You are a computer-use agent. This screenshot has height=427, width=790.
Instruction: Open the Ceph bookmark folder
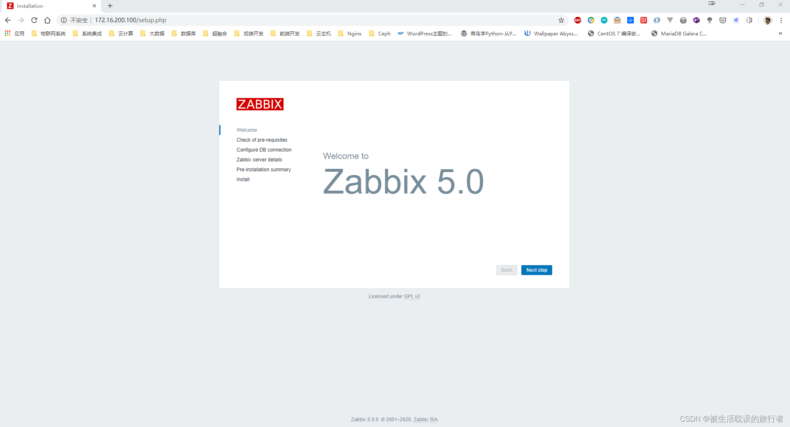(x=380, y=33)
